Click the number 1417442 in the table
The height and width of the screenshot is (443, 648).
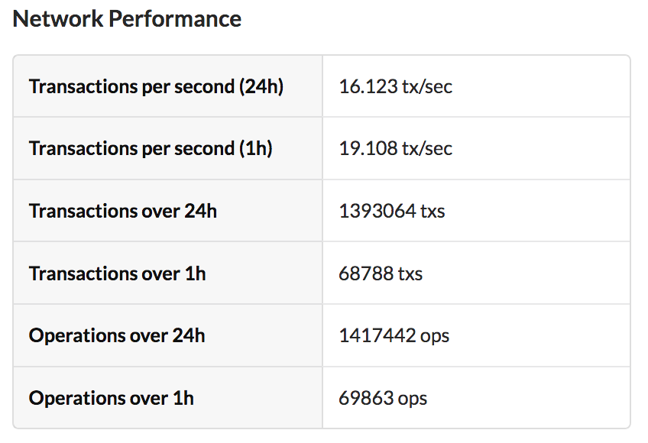pos(377,335)
